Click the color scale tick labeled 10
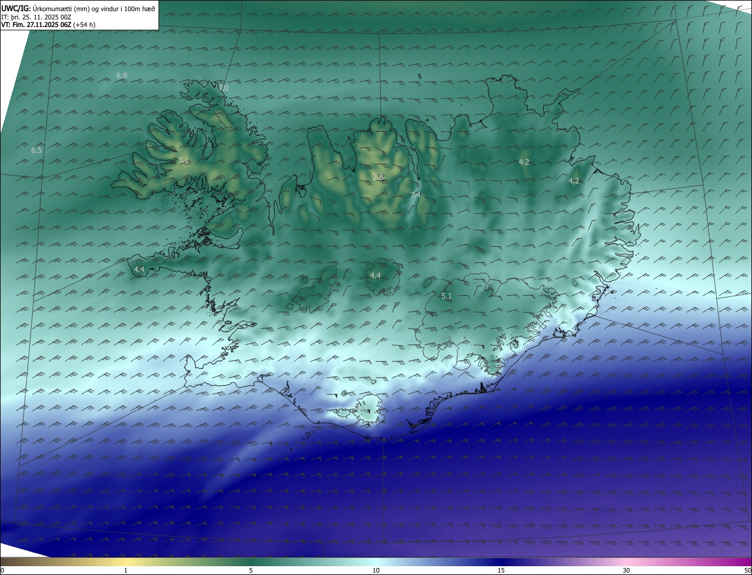This screenshot has height=575, width=752. tap(376, 570)
